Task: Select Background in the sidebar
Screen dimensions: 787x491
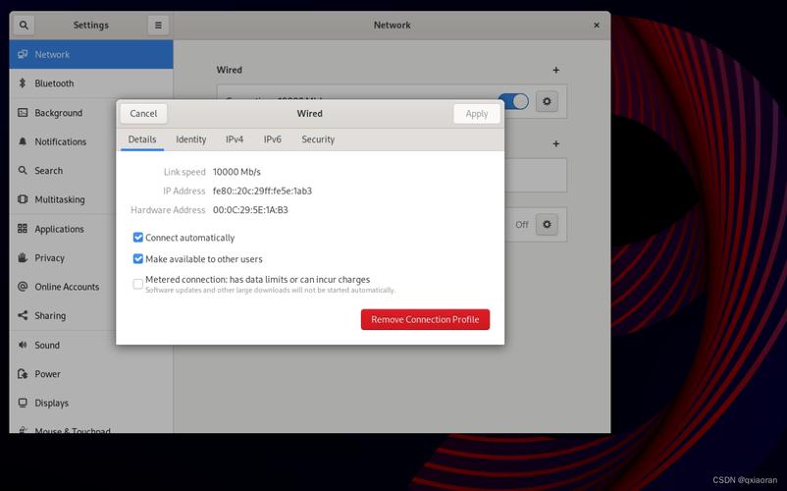Action: [x=58, y=113]
